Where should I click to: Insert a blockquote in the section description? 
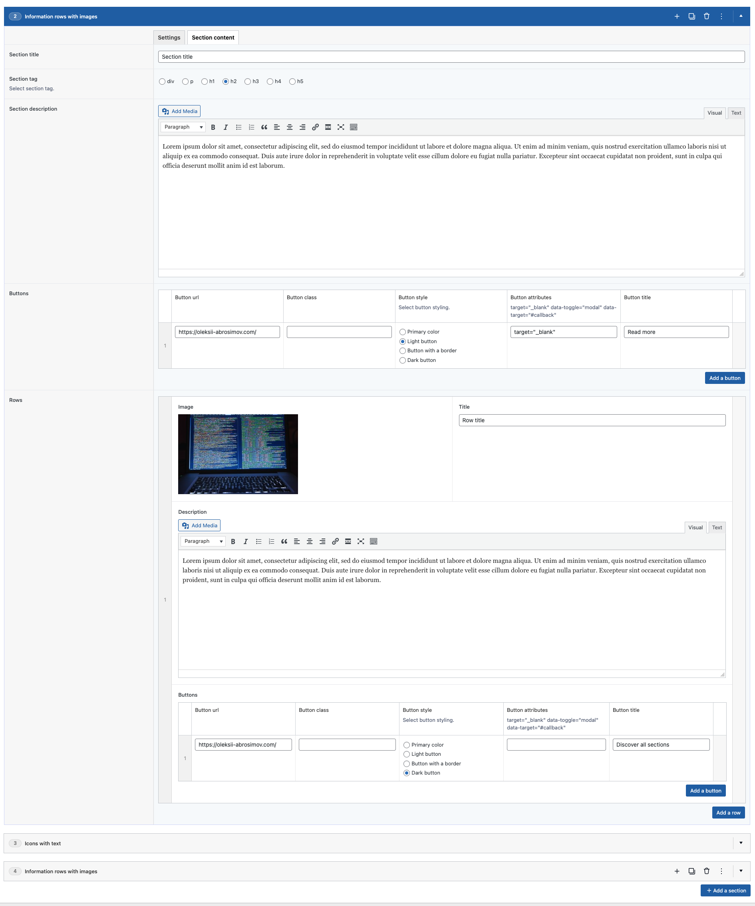click(x=264, y=127)
